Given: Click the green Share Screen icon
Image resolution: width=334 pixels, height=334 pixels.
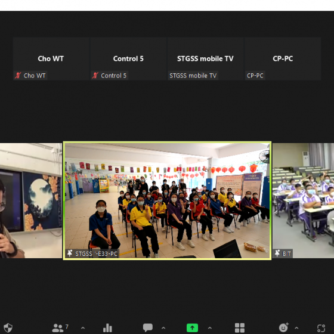Looking at the screenshot, I should [x=192, y=328].
